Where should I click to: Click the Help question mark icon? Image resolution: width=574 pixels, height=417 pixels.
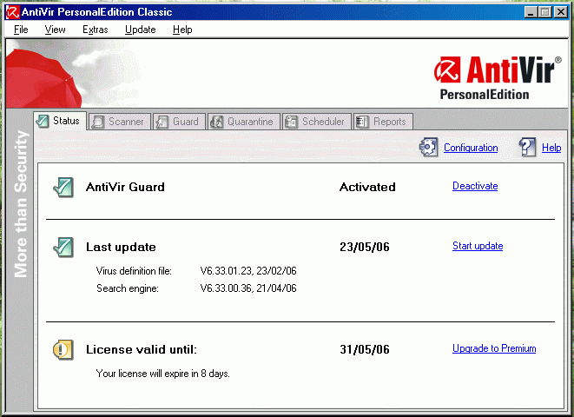pyautogui.click(x=527, y=147)
